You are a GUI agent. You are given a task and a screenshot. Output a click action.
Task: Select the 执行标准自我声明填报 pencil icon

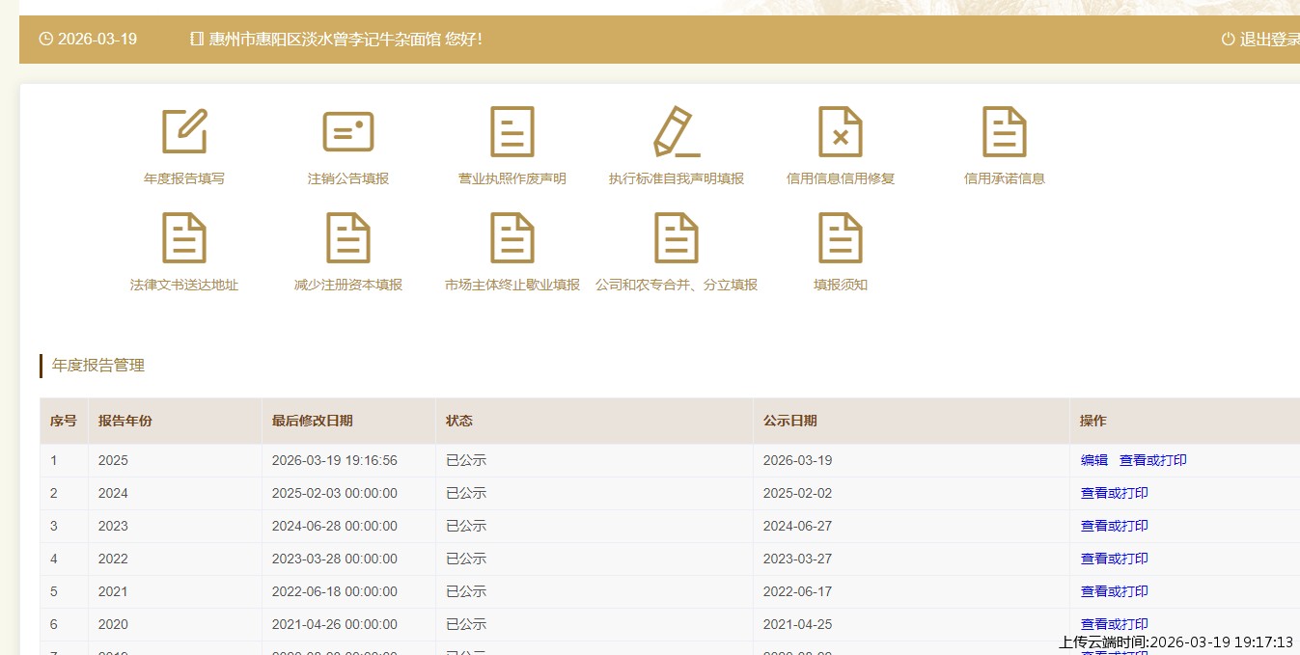pos(677,132)
